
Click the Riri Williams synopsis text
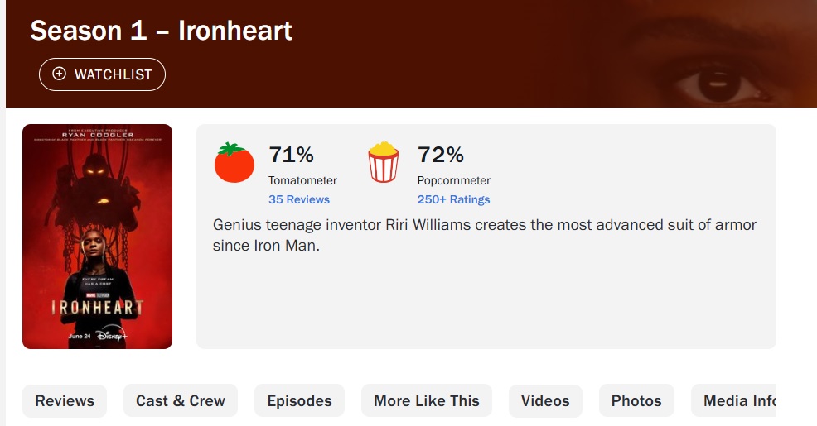coord(485,235)
